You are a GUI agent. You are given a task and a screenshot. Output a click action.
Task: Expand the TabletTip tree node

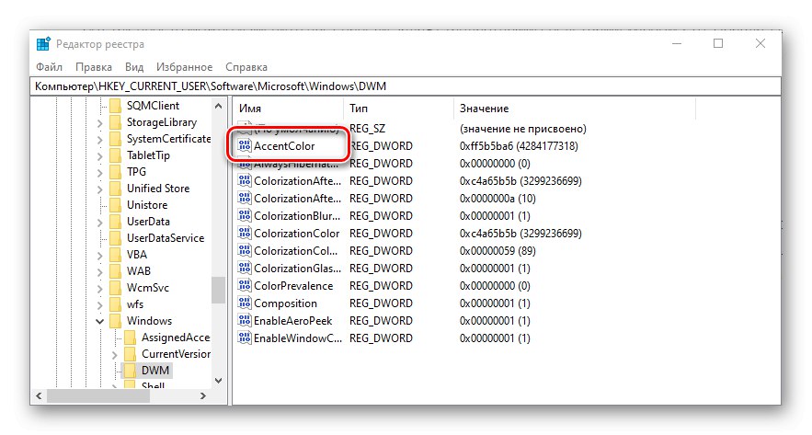(100, 156)
